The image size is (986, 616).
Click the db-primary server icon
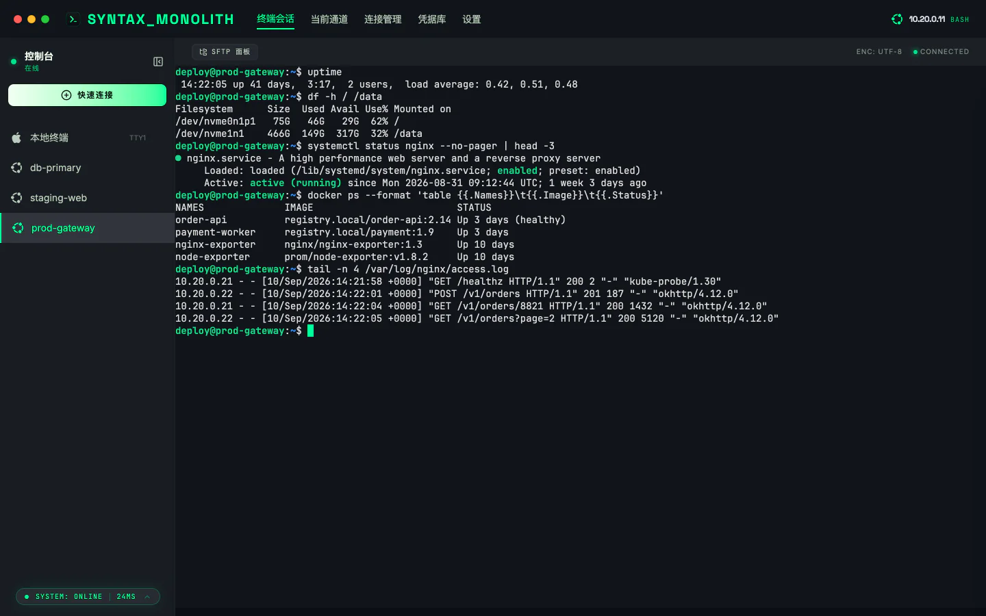click(16, 168)
